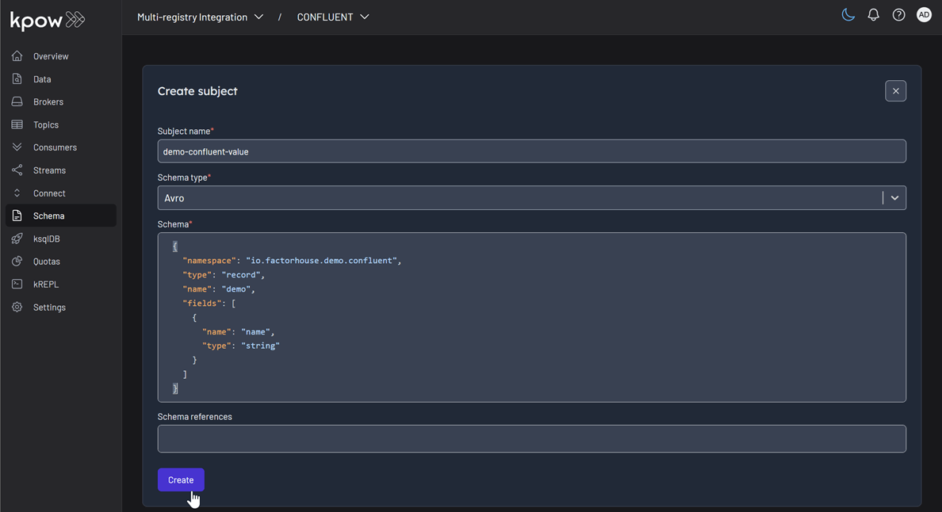Image resolution: width=942 pixels, height=512 pixels.
Task: Change the Schema type from Avro
Action: [x=894, y=197]
